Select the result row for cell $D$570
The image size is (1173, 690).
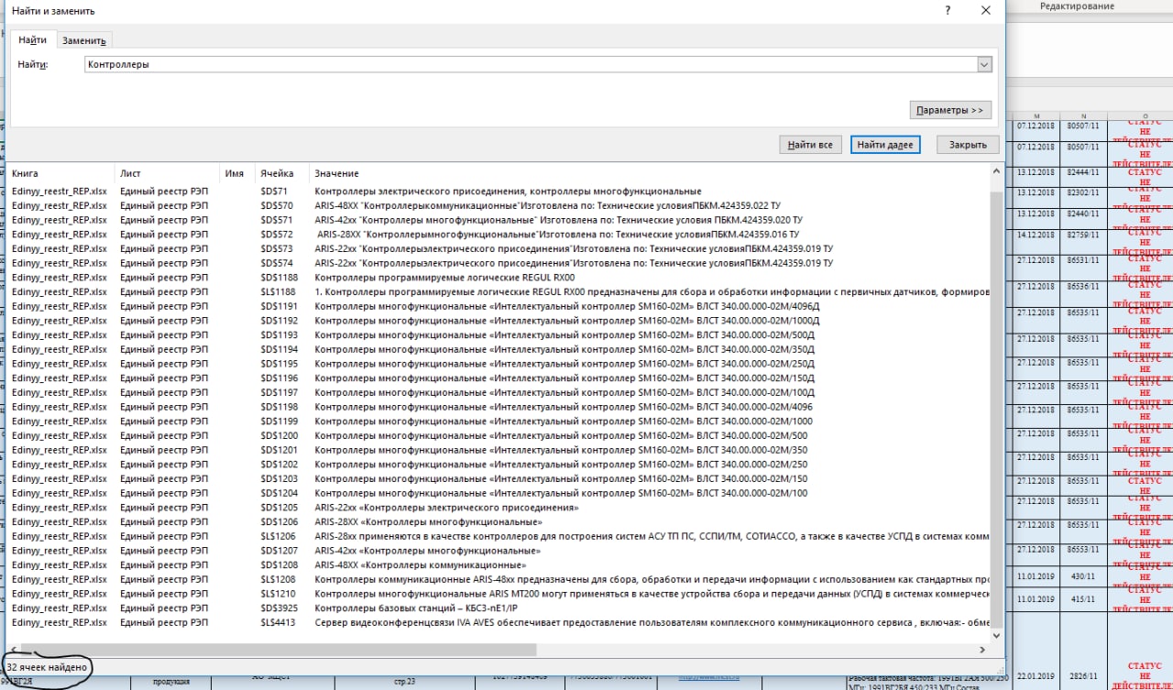tap(499, 205)
